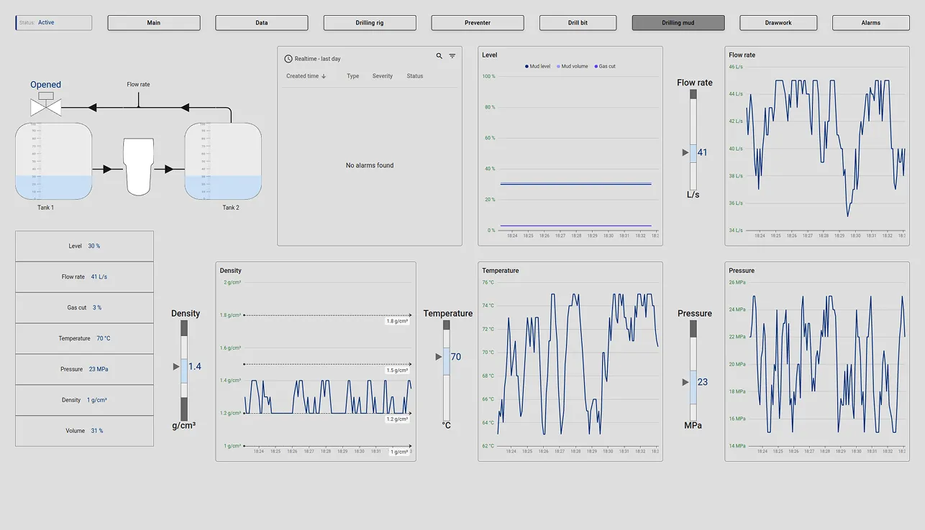Select the Tank 1 graphic
The height and width of the screenshot is (530, 925).
[x=53, y=161]
